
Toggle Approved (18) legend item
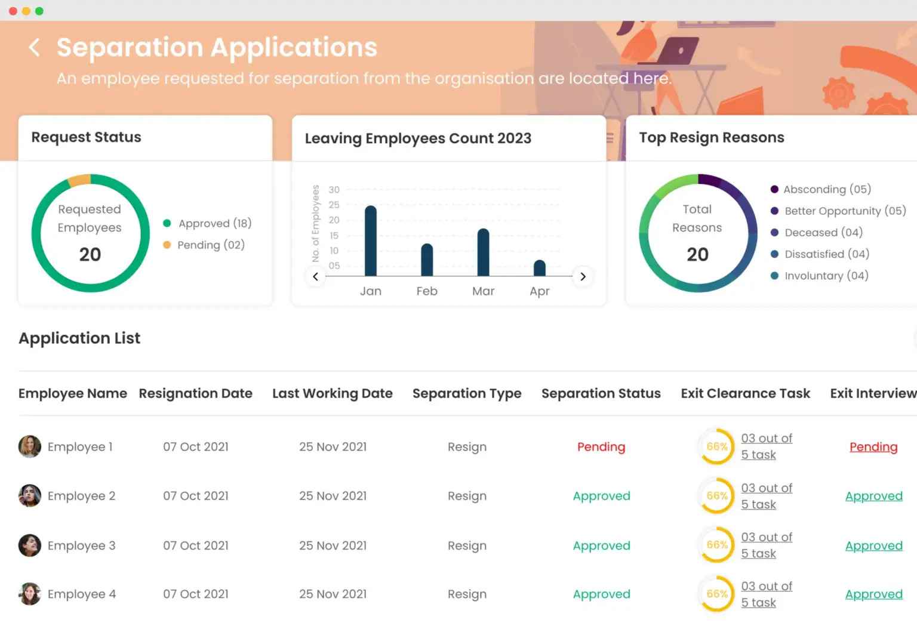click(x=207, y=223)
